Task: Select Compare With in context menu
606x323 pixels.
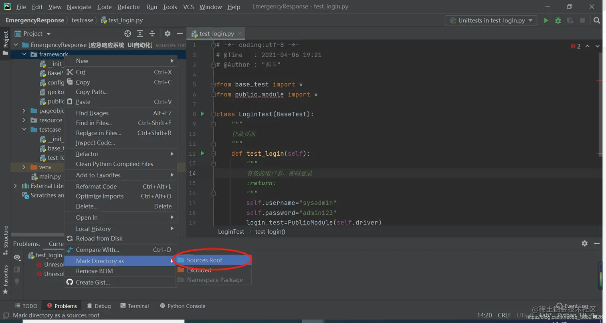Action: (x=121, y=250)
